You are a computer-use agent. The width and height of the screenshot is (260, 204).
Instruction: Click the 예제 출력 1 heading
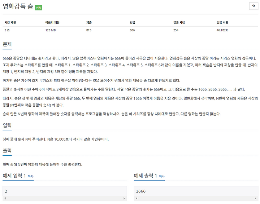(x=146, y=176)
